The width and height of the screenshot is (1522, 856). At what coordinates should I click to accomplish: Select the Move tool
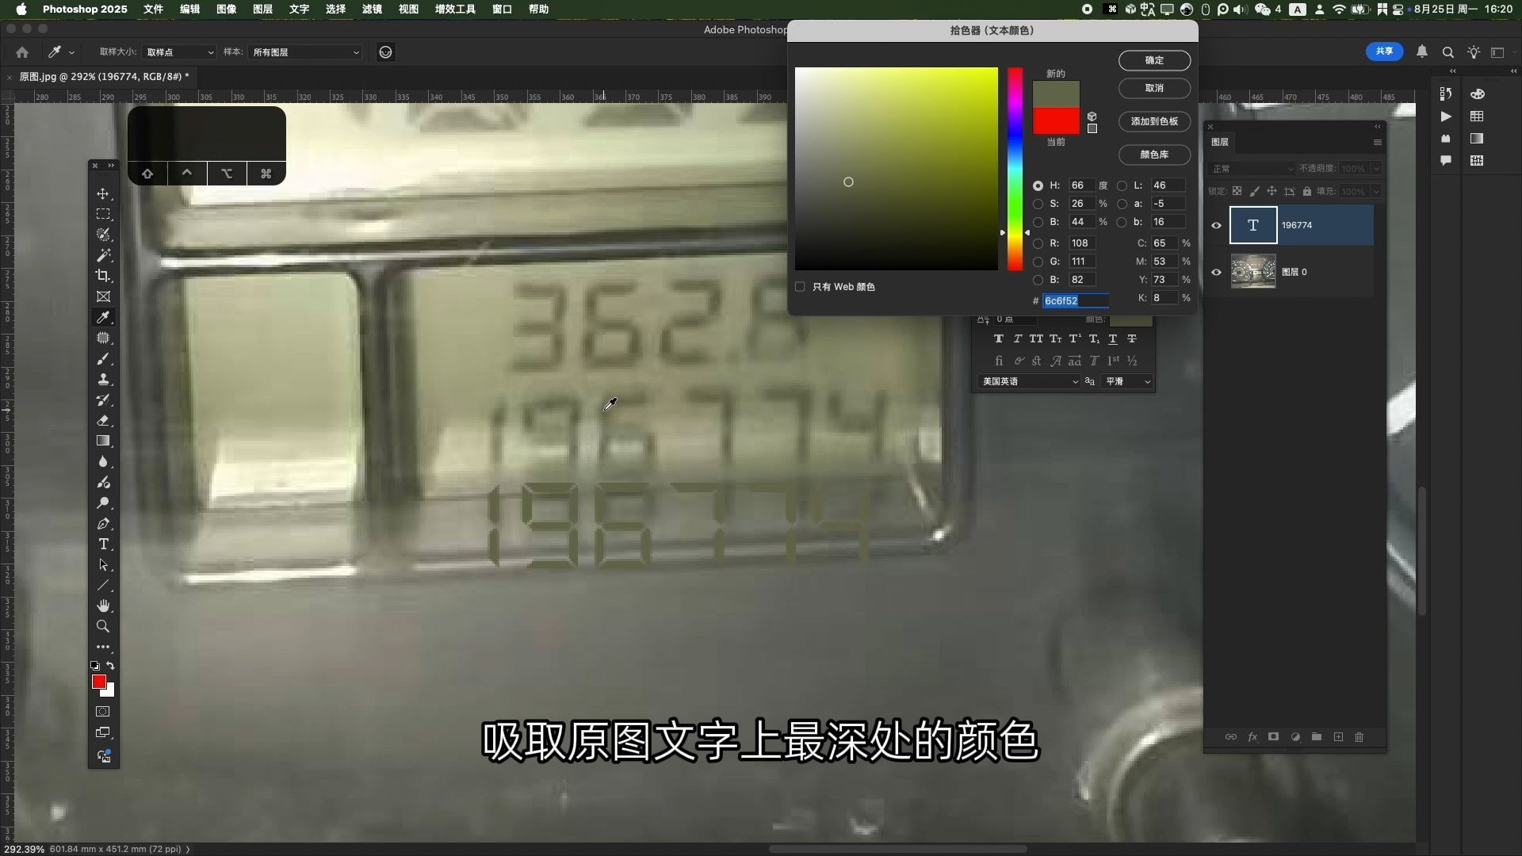103,193
